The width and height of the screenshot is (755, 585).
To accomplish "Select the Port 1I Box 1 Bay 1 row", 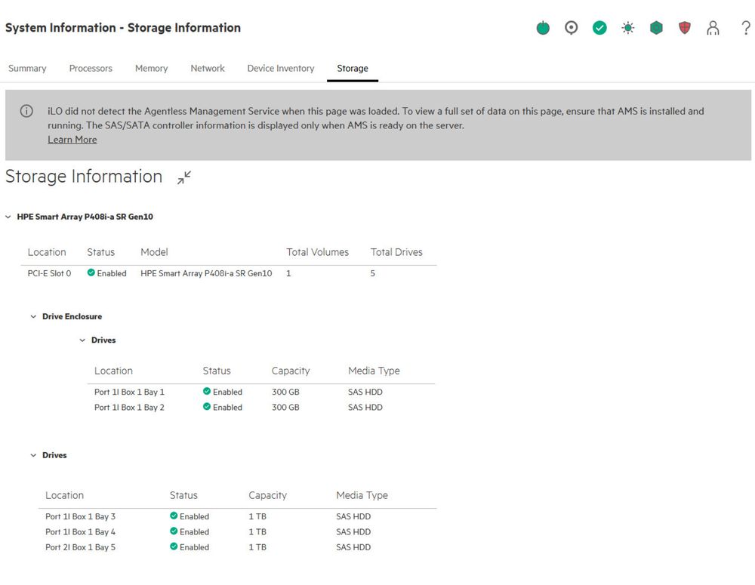I will (261, 392).
